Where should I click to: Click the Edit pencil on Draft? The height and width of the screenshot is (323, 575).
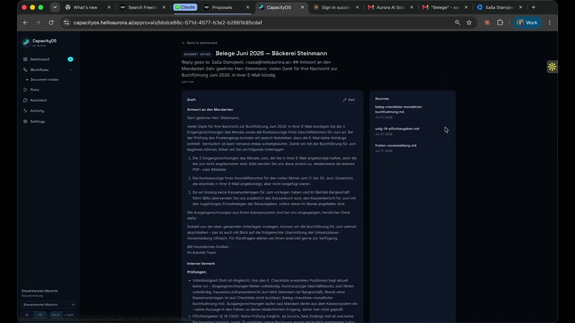tap(349, 100)
